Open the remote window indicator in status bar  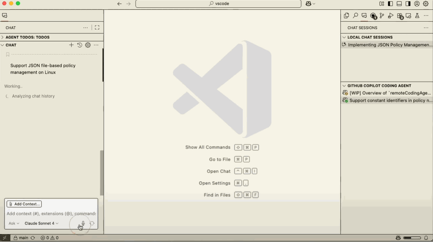click(x=4, y=238)
